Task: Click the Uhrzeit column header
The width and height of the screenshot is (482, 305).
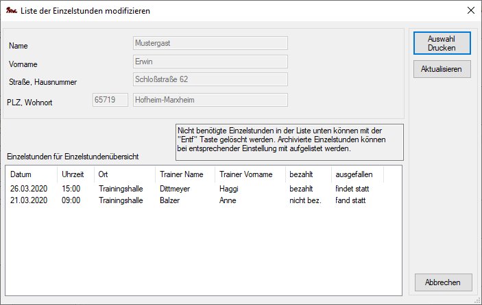Action: click(x=75, y=174)
